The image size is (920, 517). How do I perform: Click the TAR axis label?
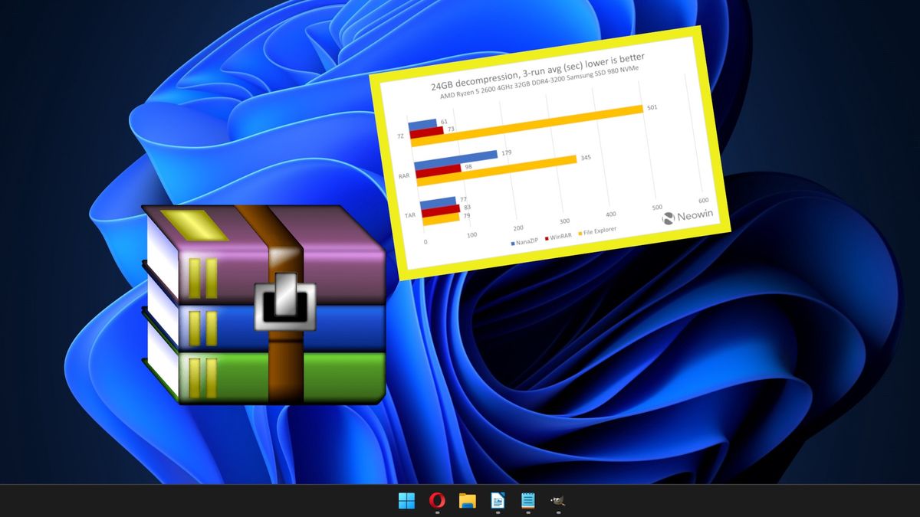click(409, 215)
